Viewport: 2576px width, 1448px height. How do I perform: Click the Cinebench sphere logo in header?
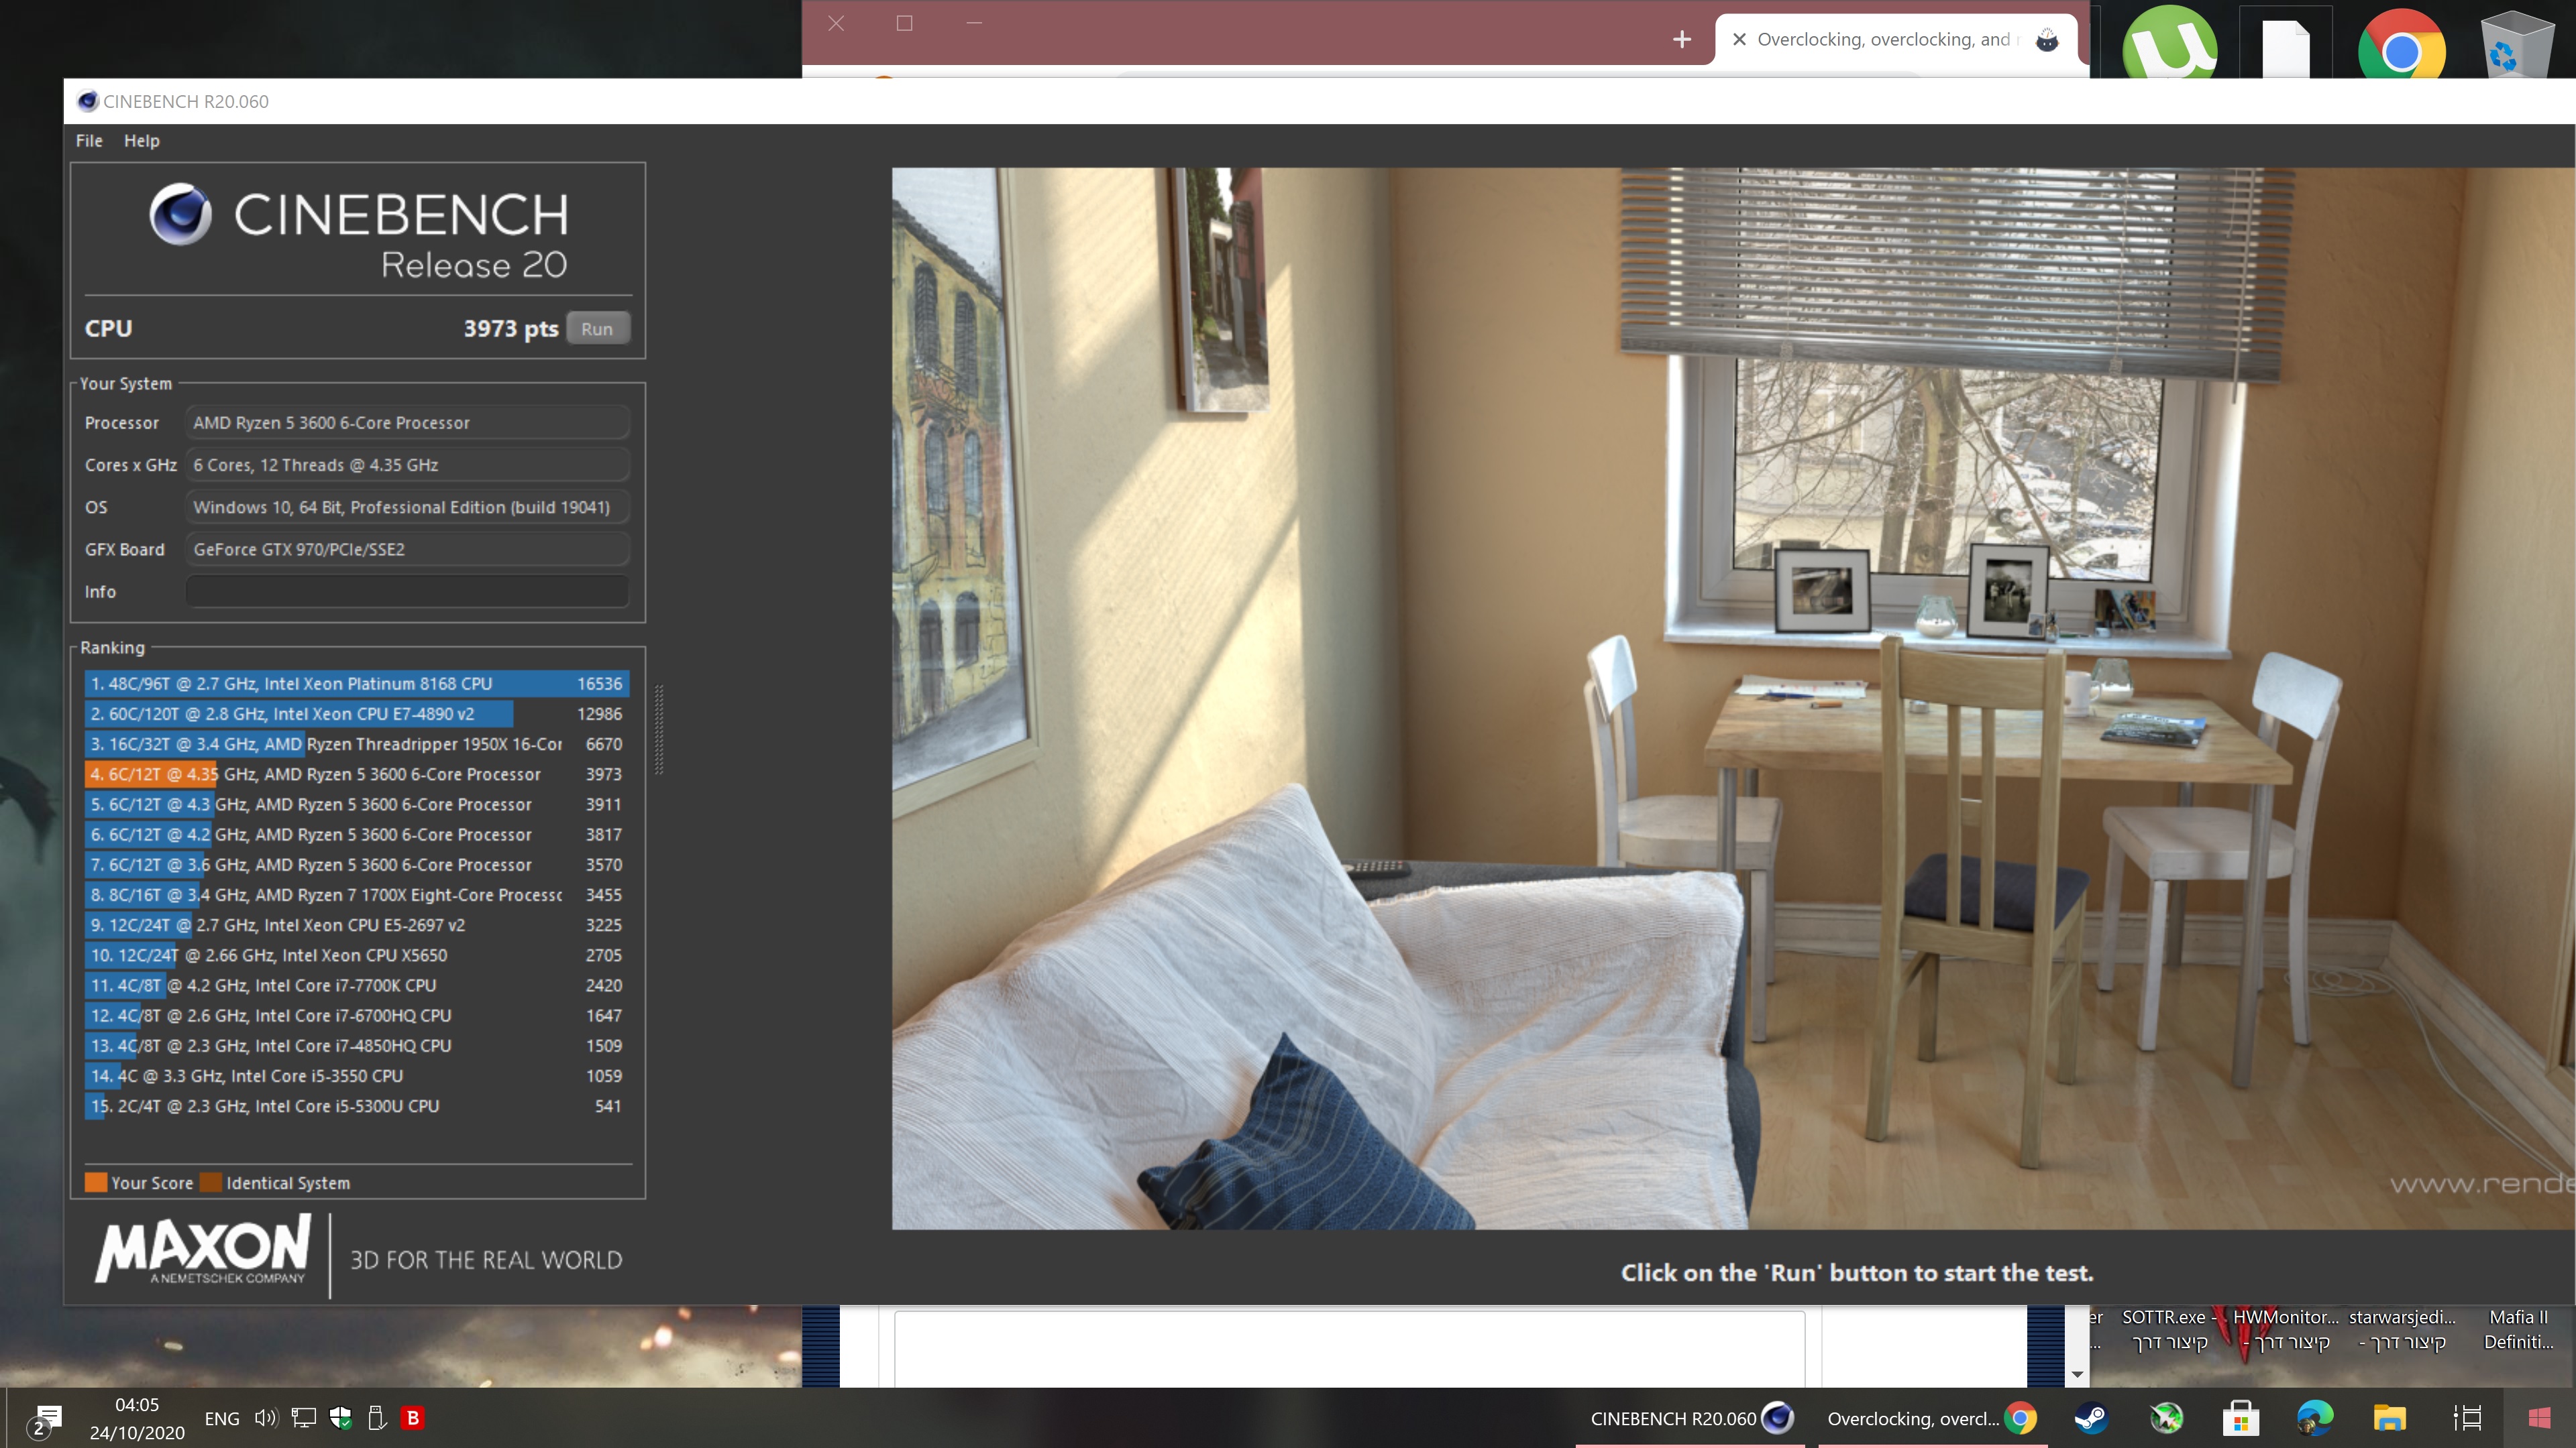click(181, 214)
